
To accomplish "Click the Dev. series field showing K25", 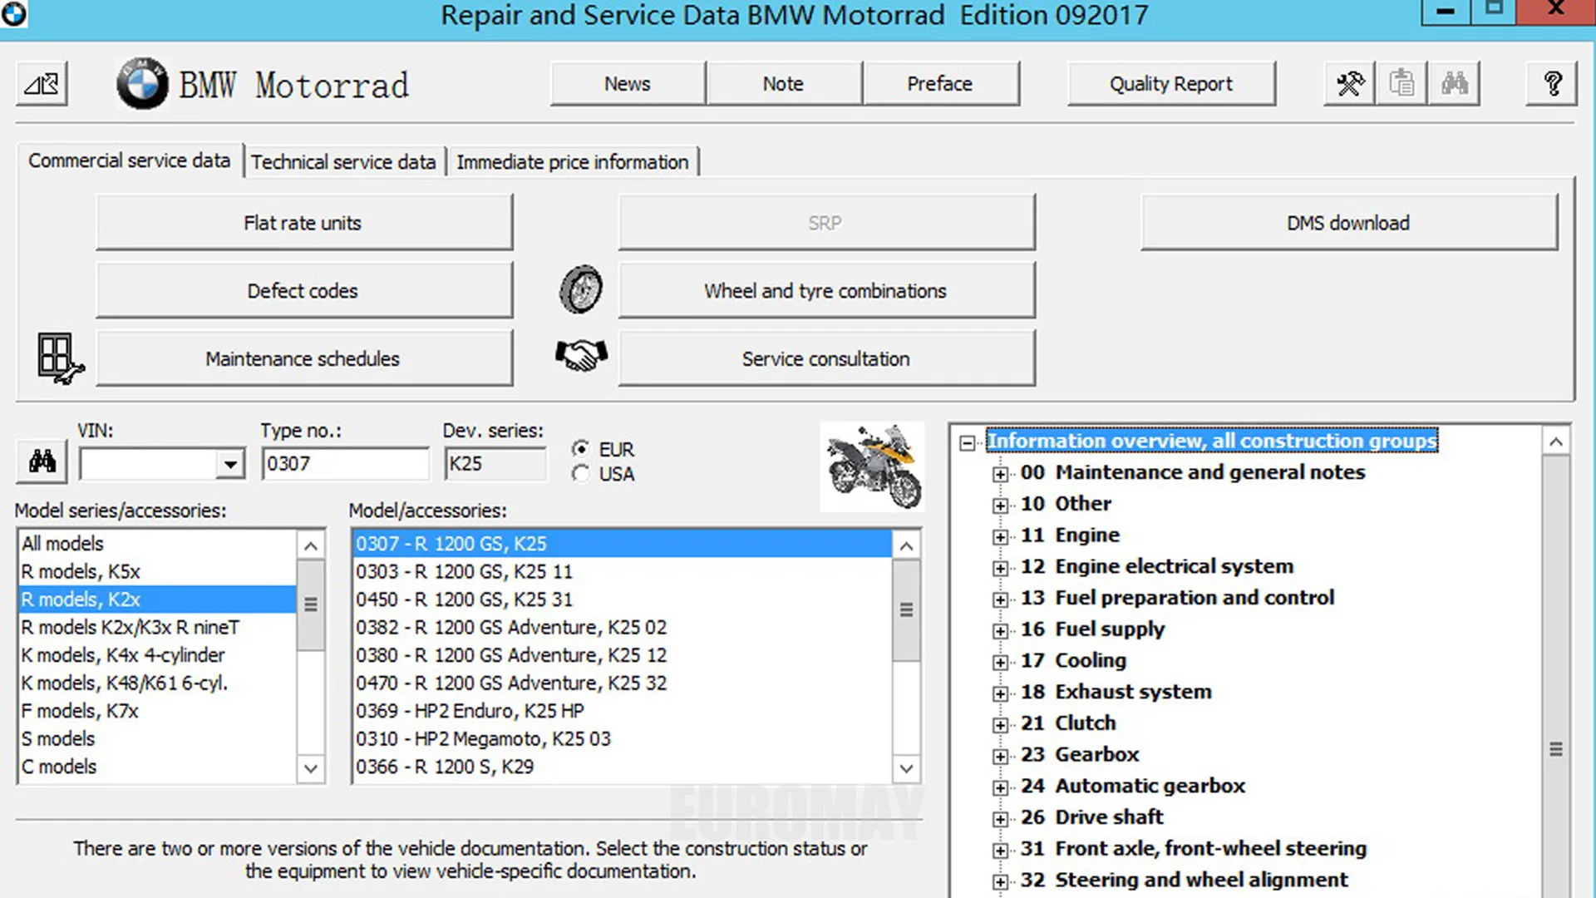I will (x=495, y=464).
